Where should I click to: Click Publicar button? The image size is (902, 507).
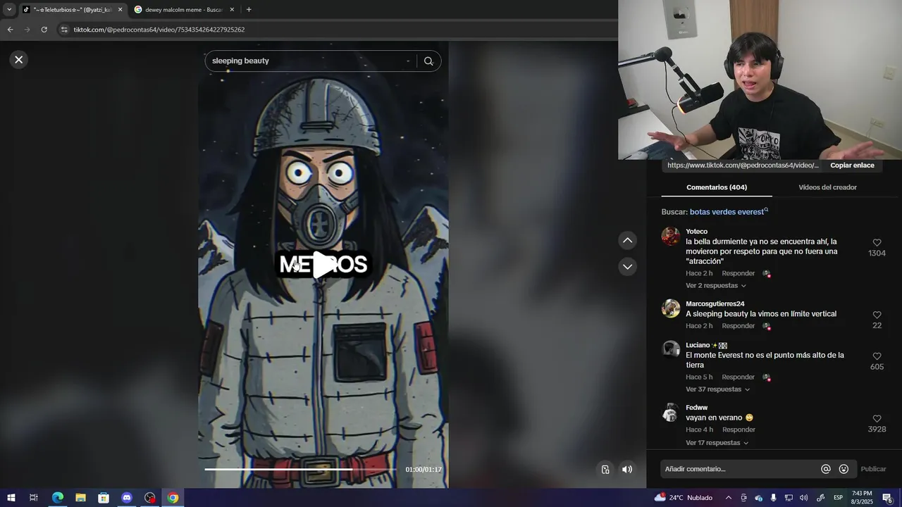coord(873,469)
